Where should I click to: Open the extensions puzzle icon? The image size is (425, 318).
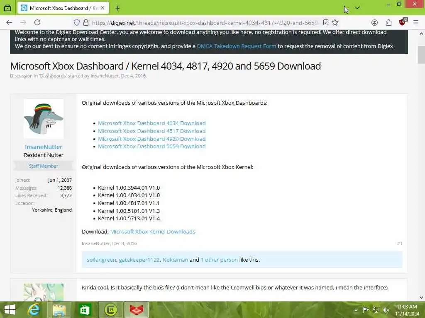(x=388, y=22)
